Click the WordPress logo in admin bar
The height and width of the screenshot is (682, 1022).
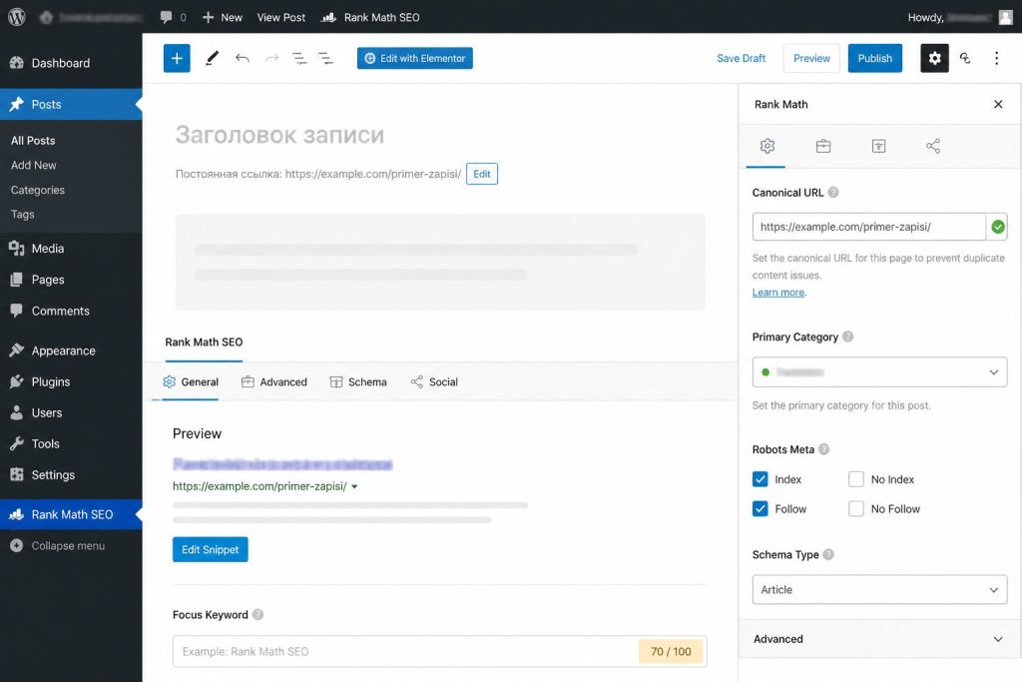[17, 17]
